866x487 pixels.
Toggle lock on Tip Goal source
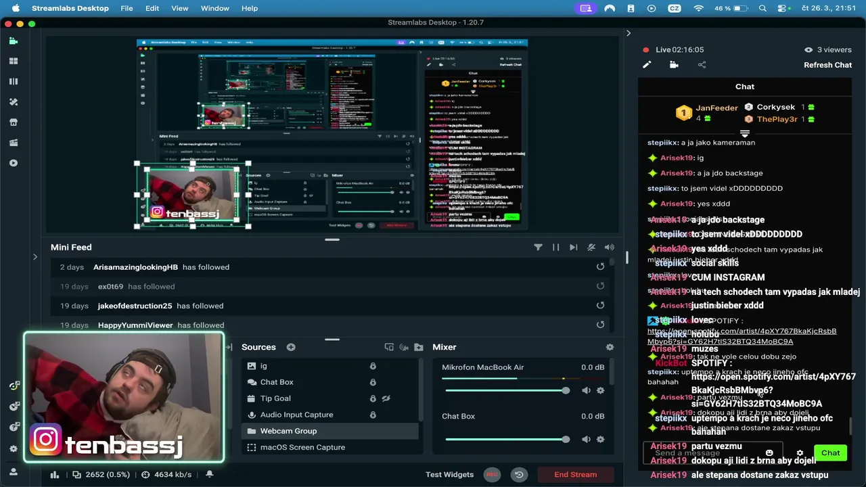[373, 398]
